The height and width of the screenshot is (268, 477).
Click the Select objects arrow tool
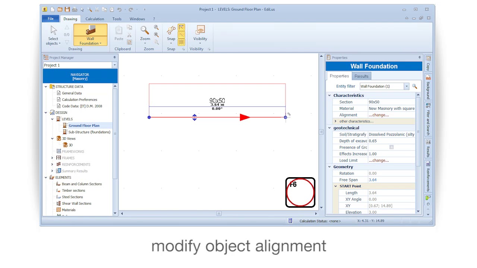(53, 30)
